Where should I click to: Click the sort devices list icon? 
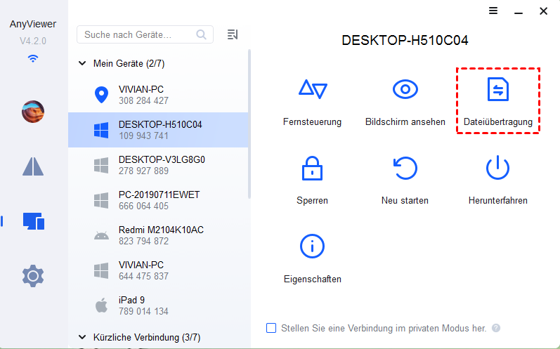[x=233, y=34]
